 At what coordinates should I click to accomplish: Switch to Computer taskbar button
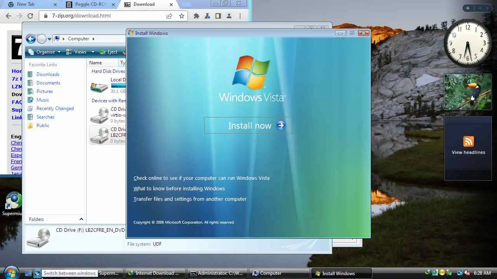click(x=280, y=273)
